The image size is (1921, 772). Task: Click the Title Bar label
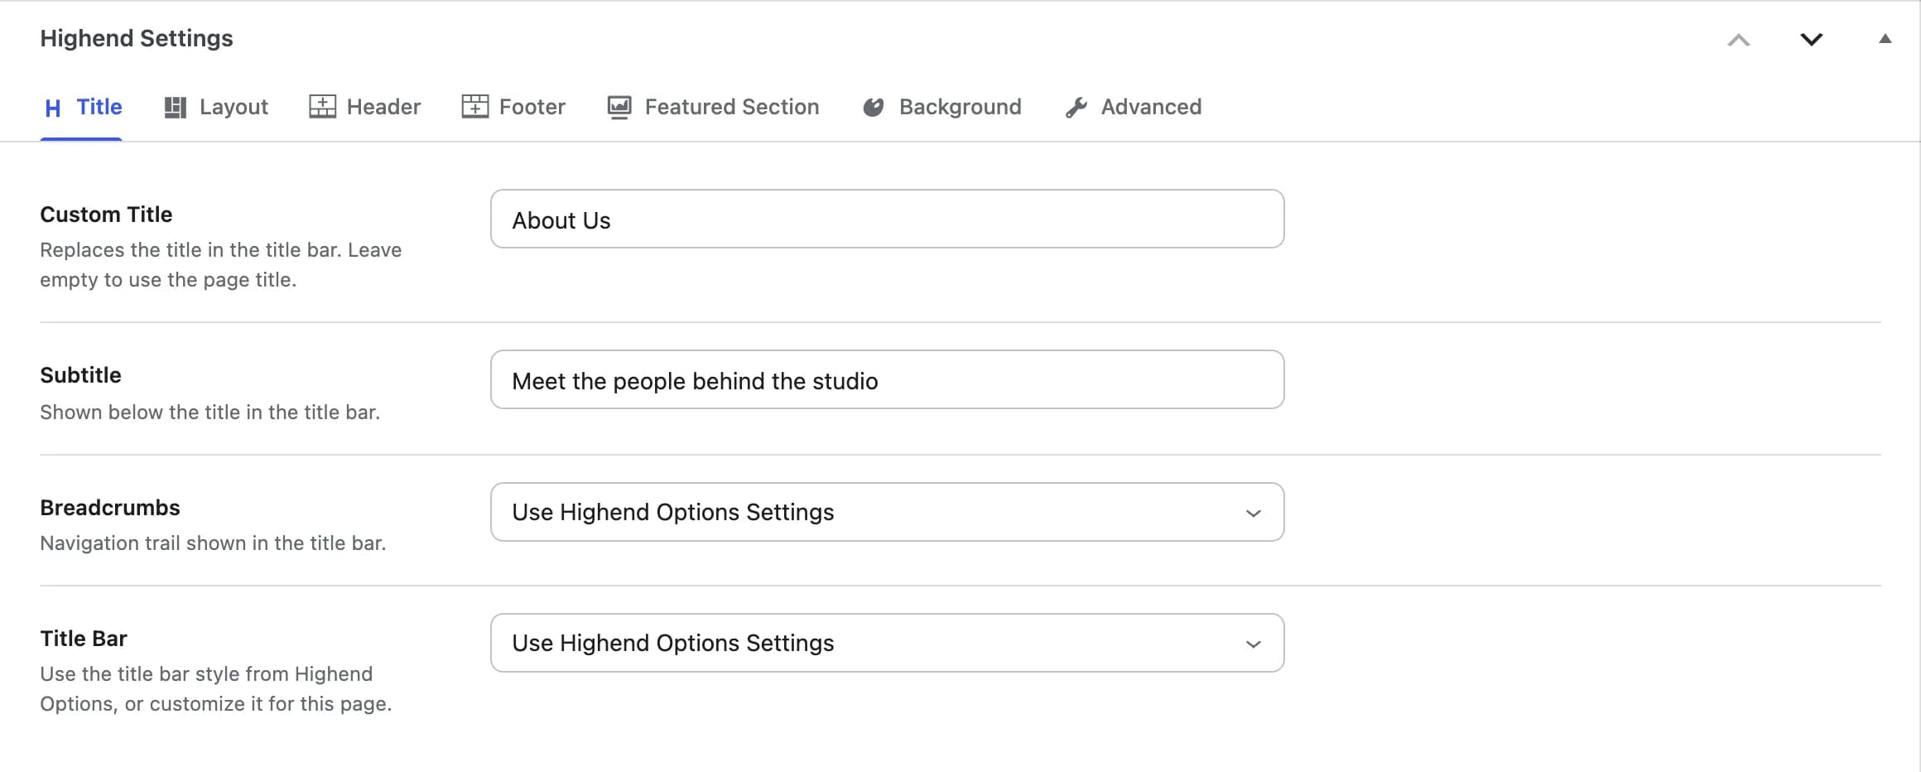pos(84,639)
